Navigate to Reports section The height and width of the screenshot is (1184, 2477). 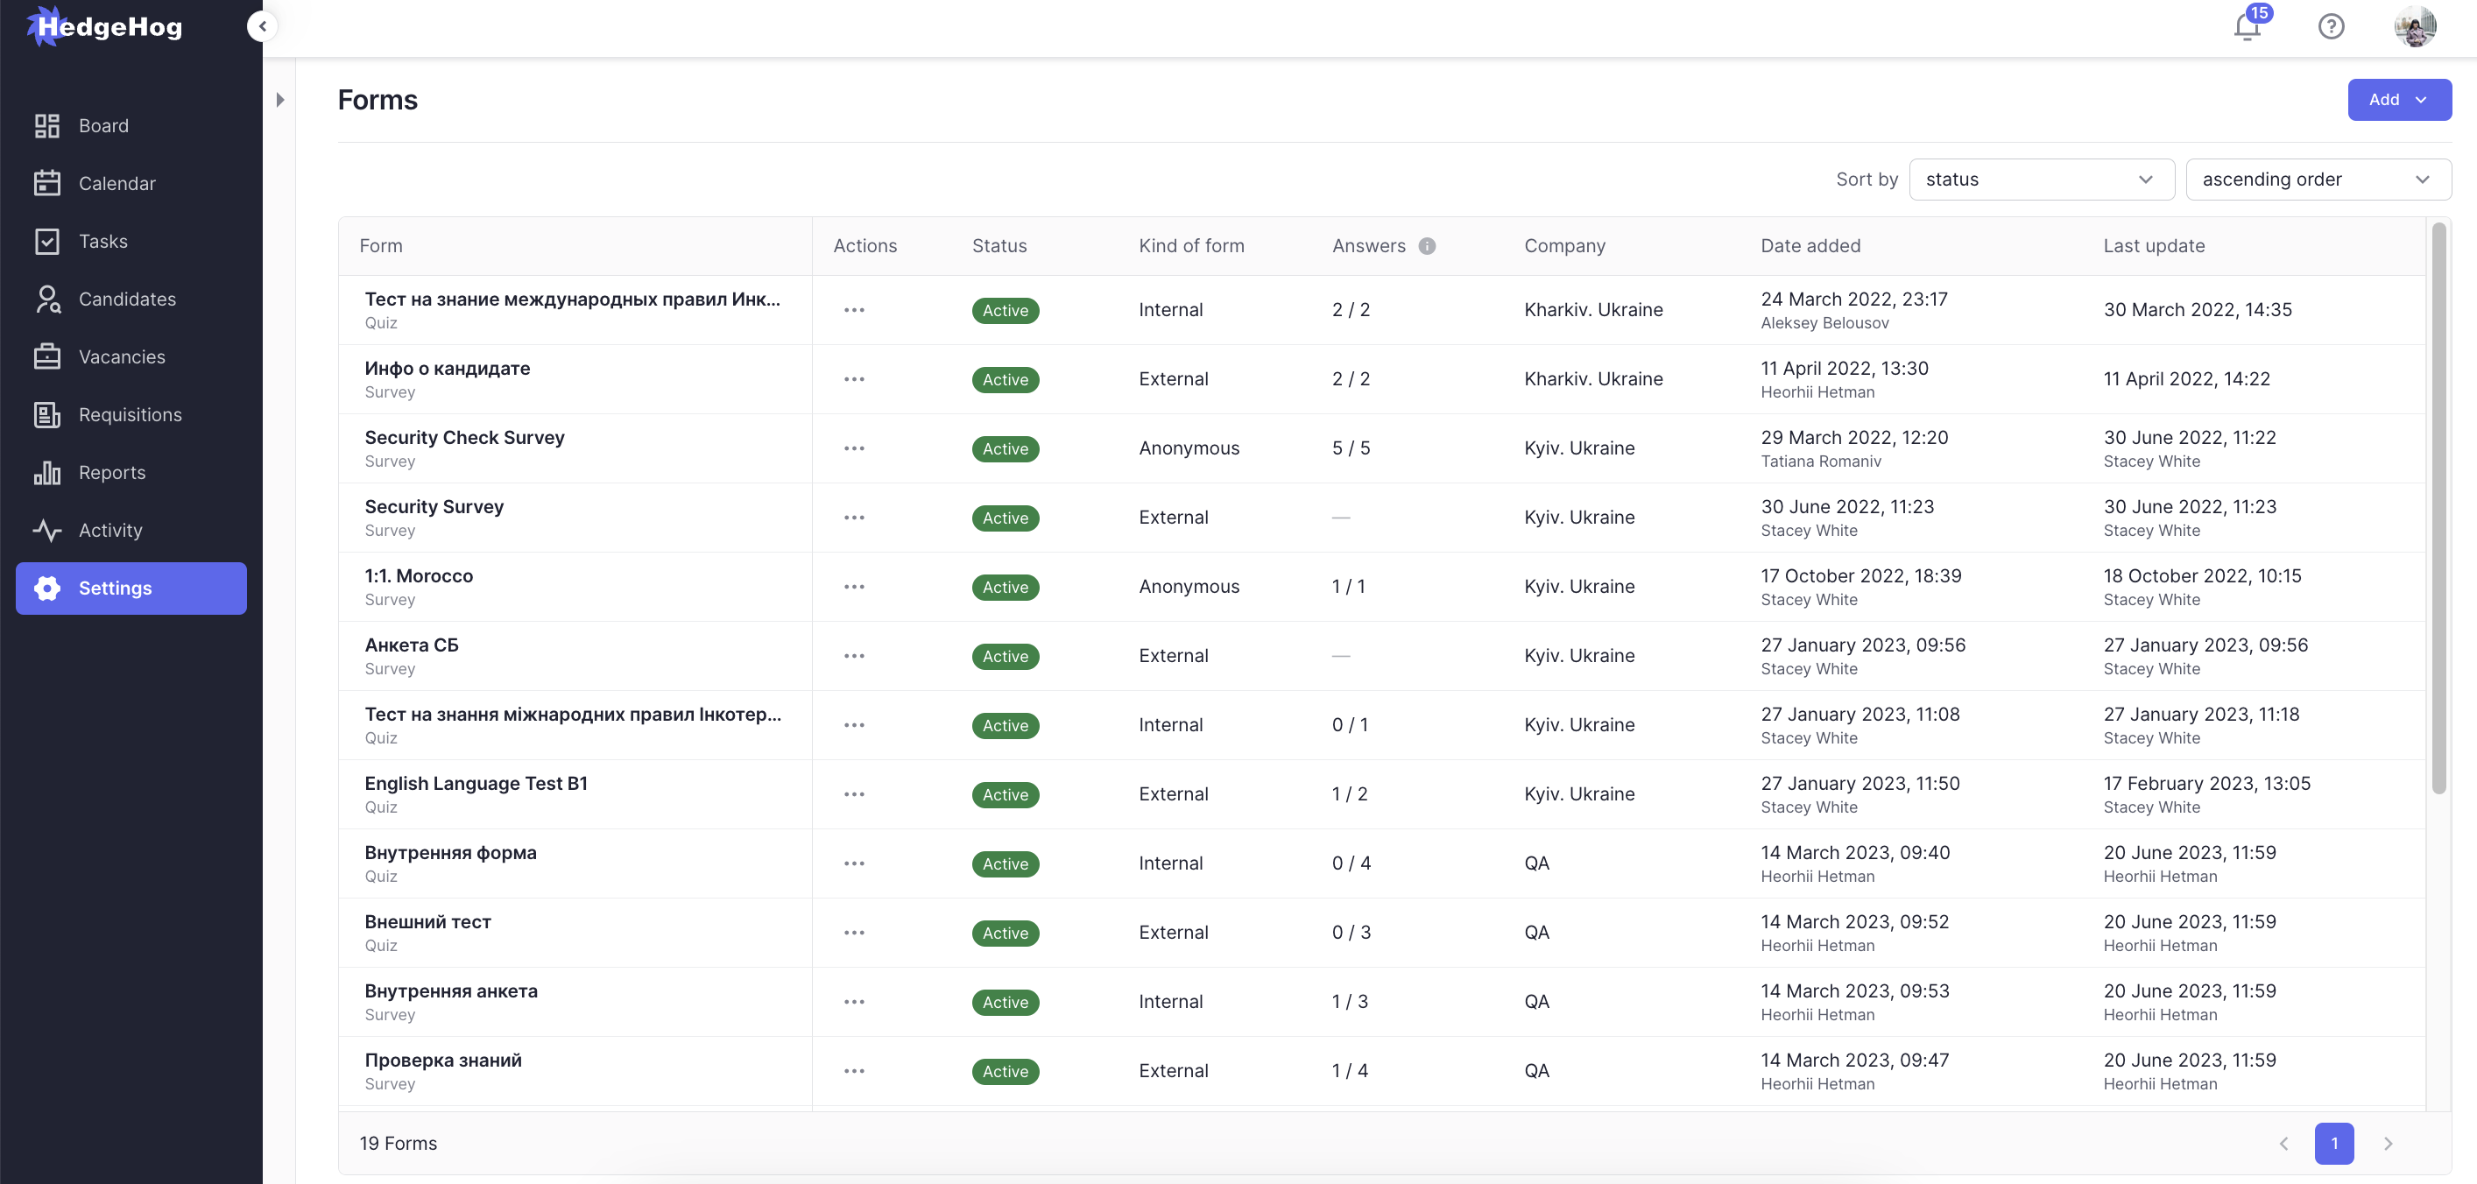(111, 473)
